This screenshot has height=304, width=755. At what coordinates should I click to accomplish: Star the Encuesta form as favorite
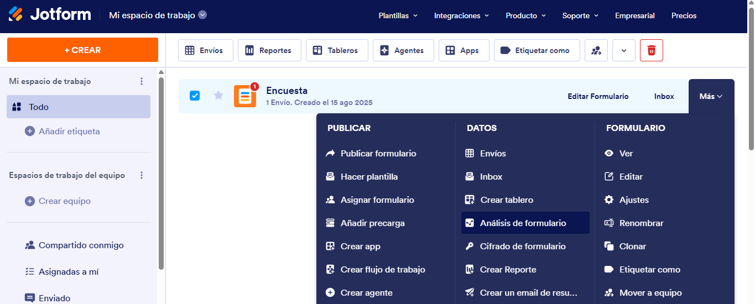click(218, 96)
